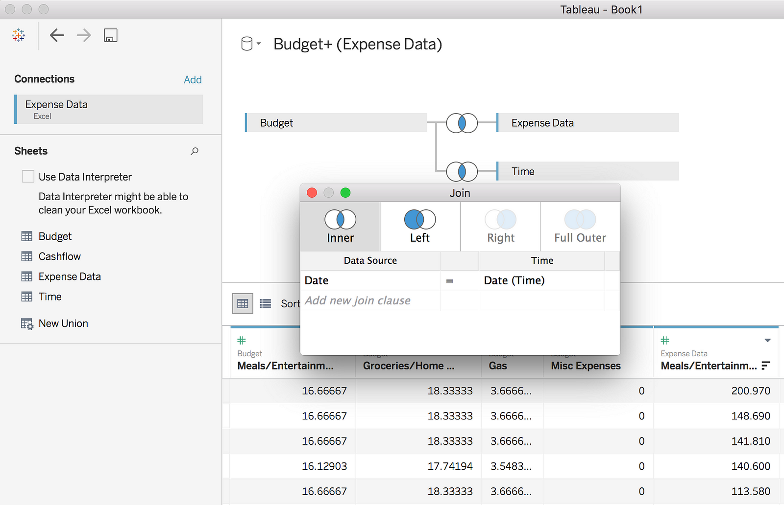Go back with the left arrow
This screenshot has width=784, height=505.
57,35
